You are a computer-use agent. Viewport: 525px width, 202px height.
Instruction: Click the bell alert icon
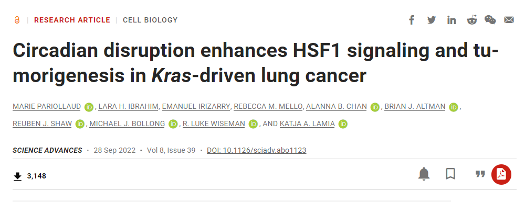click(x=424, y=174)
